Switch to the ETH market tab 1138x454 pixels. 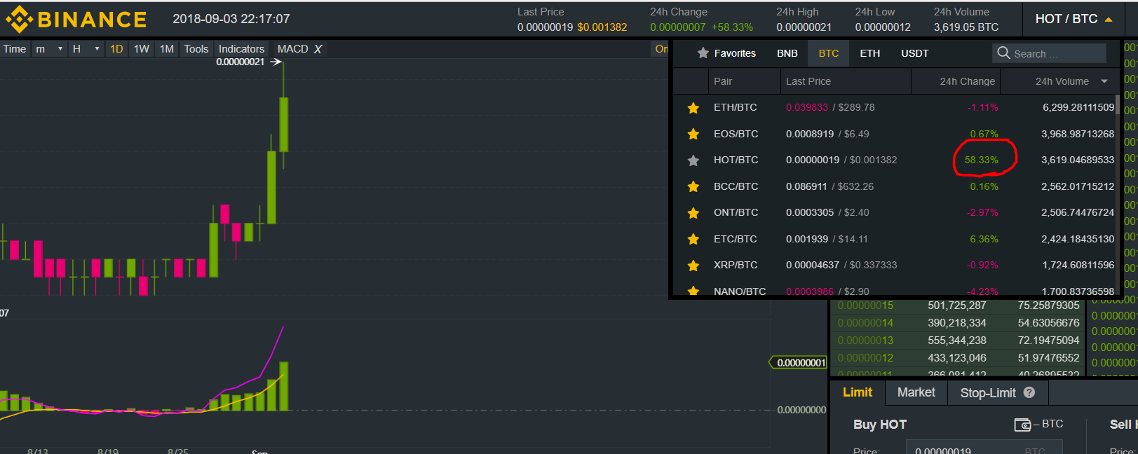[869, 53]
